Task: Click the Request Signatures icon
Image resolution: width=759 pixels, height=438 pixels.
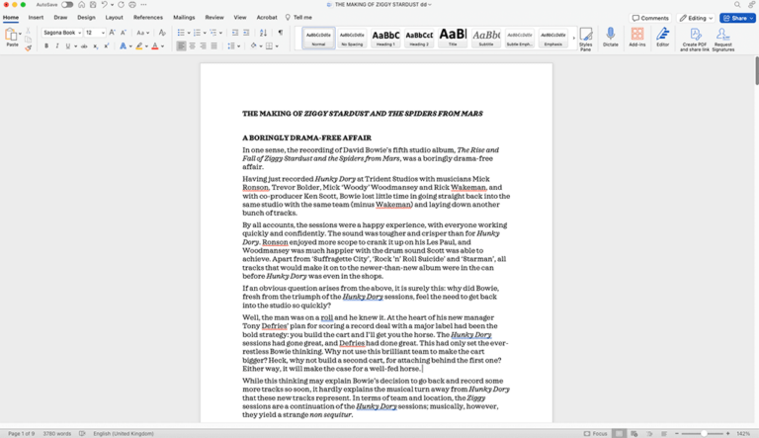Action: (x=723, y=38)
